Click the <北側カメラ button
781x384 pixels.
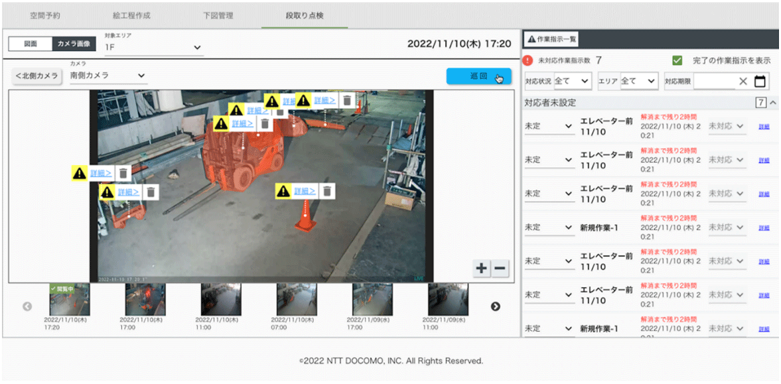[37, 76]
